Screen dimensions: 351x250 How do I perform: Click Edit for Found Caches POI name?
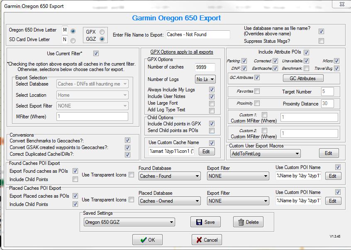pos(333,176)
